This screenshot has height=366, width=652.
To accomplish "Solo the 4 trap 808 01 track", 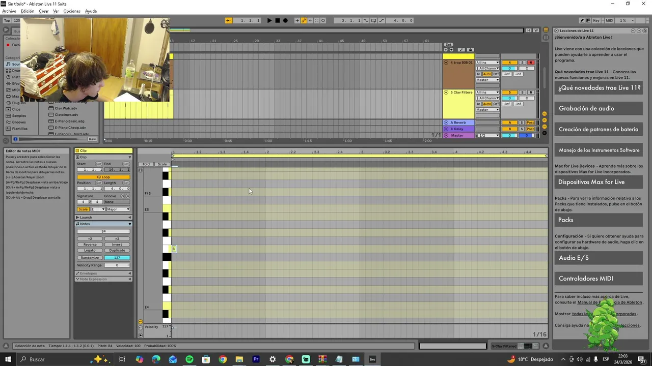I will [522, 63].
